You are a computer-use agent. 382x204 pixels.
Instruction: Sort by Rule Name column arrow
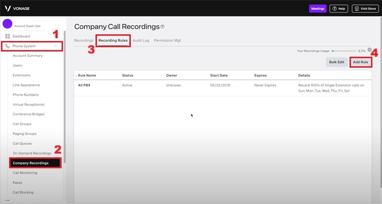tap(76, 75)
